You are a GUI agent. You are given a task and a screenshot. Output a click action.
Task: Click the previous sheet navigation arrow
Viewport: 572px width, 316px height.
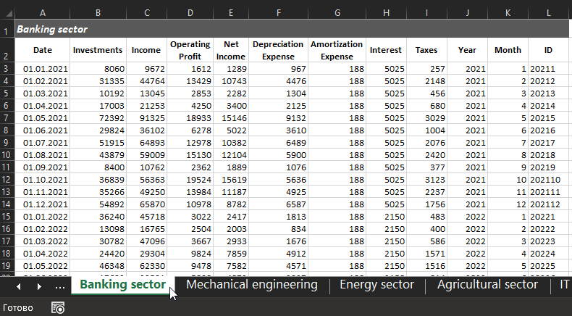coord(19,286)
